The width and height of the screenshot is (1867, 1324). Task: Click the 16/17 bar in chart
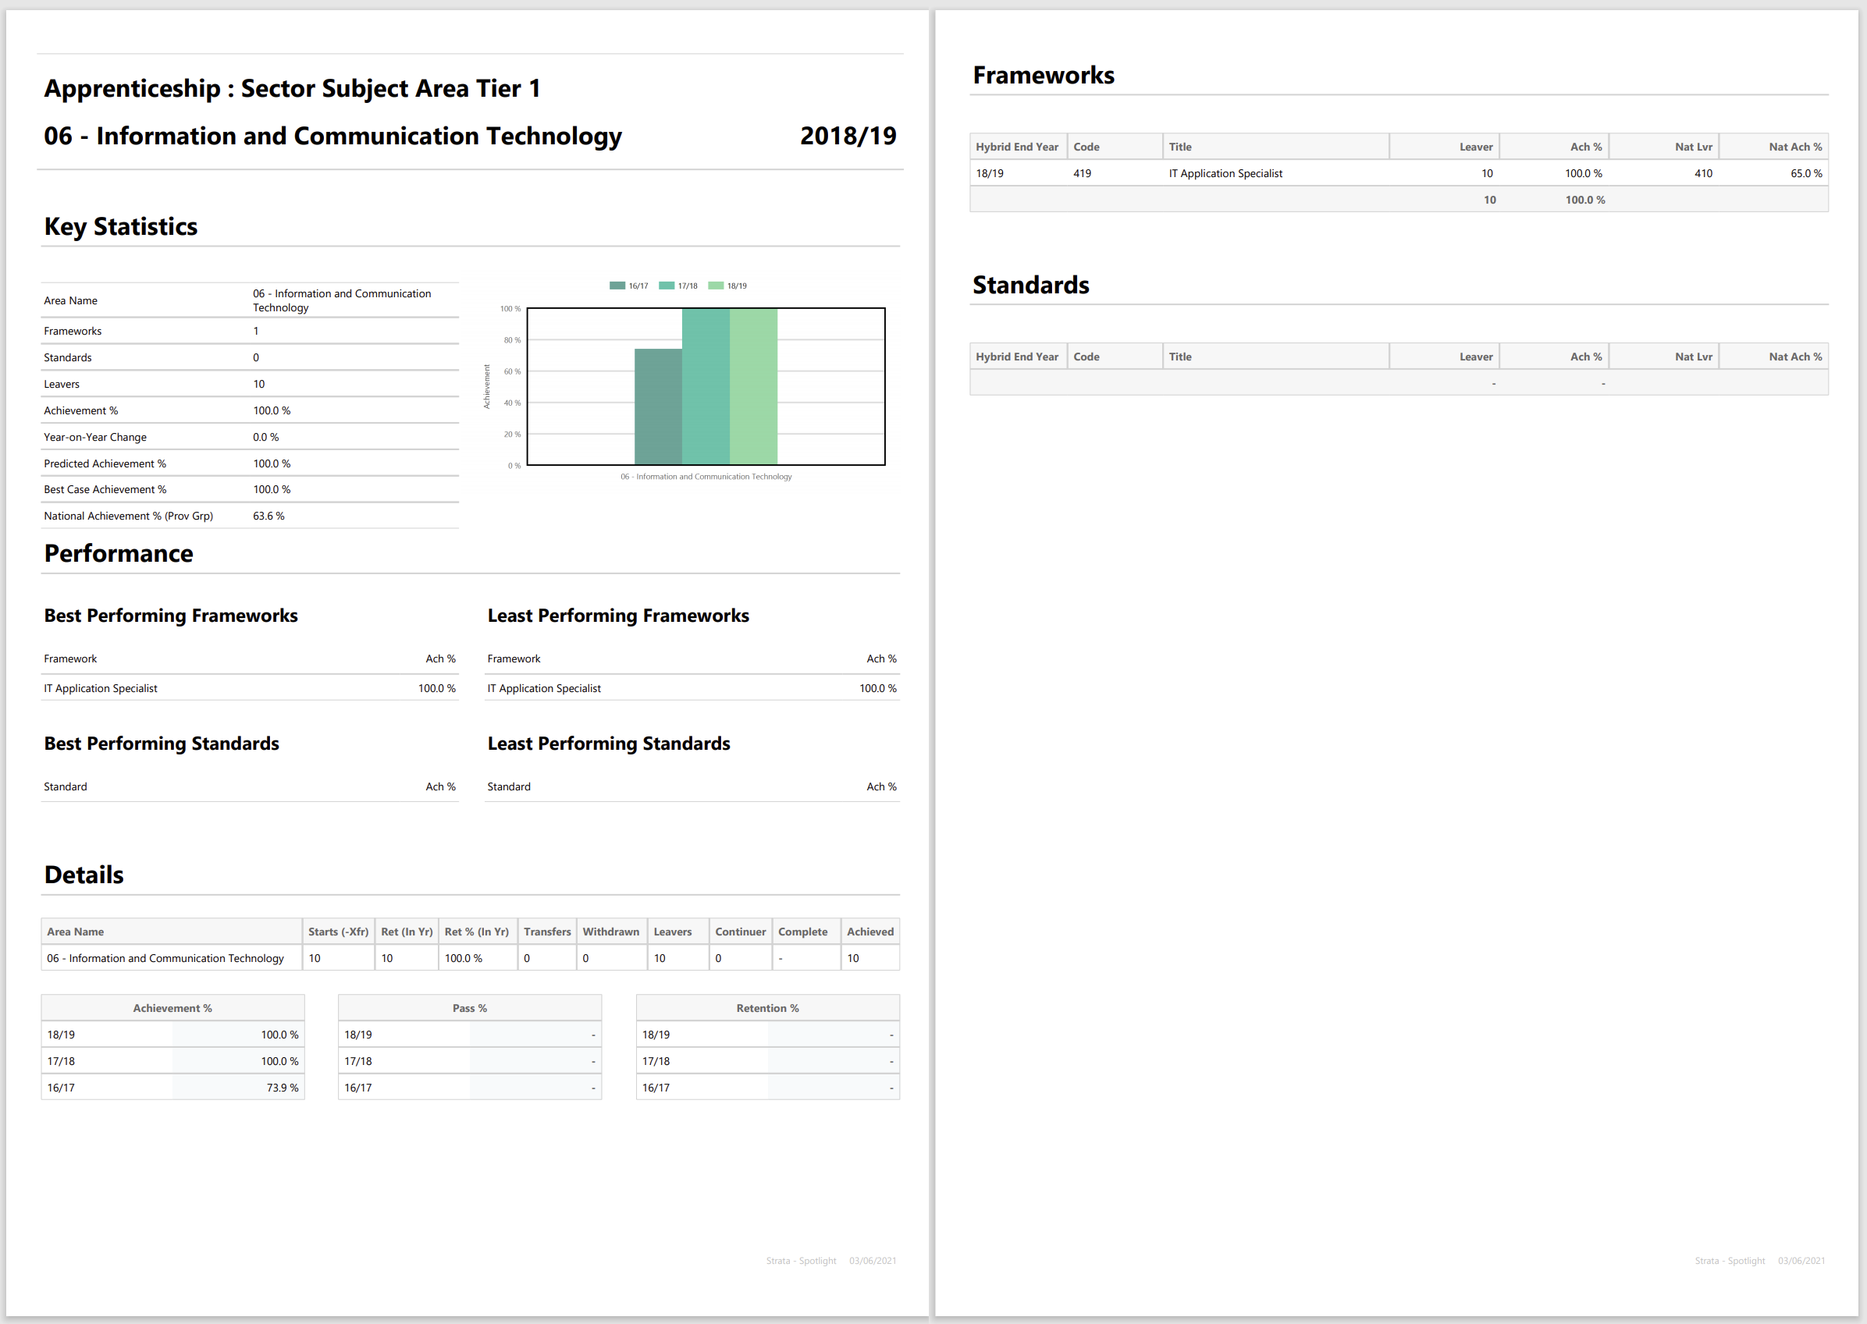(657, 406)
